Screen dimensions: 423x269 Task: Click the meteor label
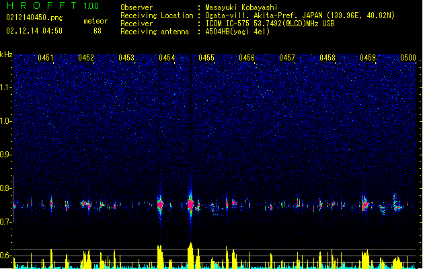[x=95, y=21]
